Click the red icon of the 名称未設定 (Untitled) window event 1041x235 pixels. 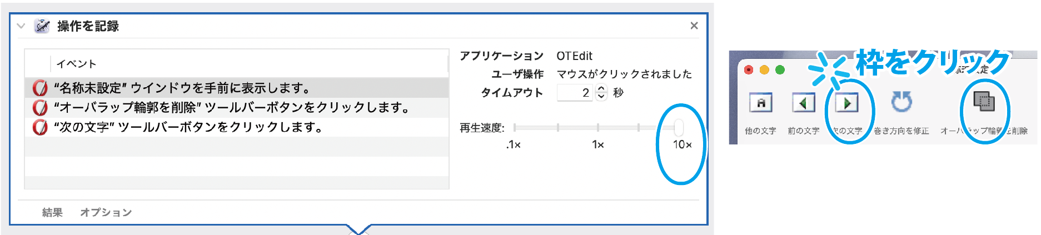coord(39,88)
